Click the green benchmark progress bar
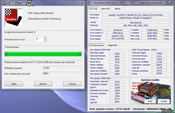 coord(43,54)
